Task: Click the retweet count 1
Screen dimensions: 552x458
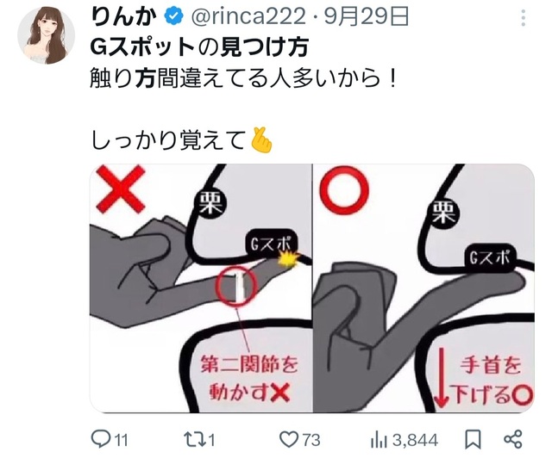Action: pos(211,441)
